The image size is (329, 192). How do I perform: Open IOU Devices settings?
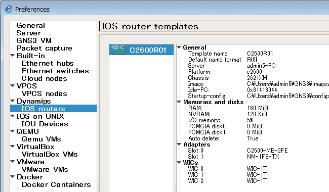pyautogui.click(x=45, y=124)
